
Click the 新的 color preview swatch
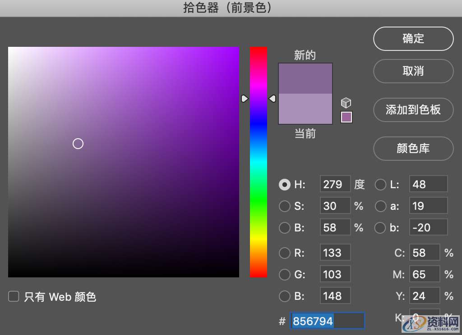[305, 79]
